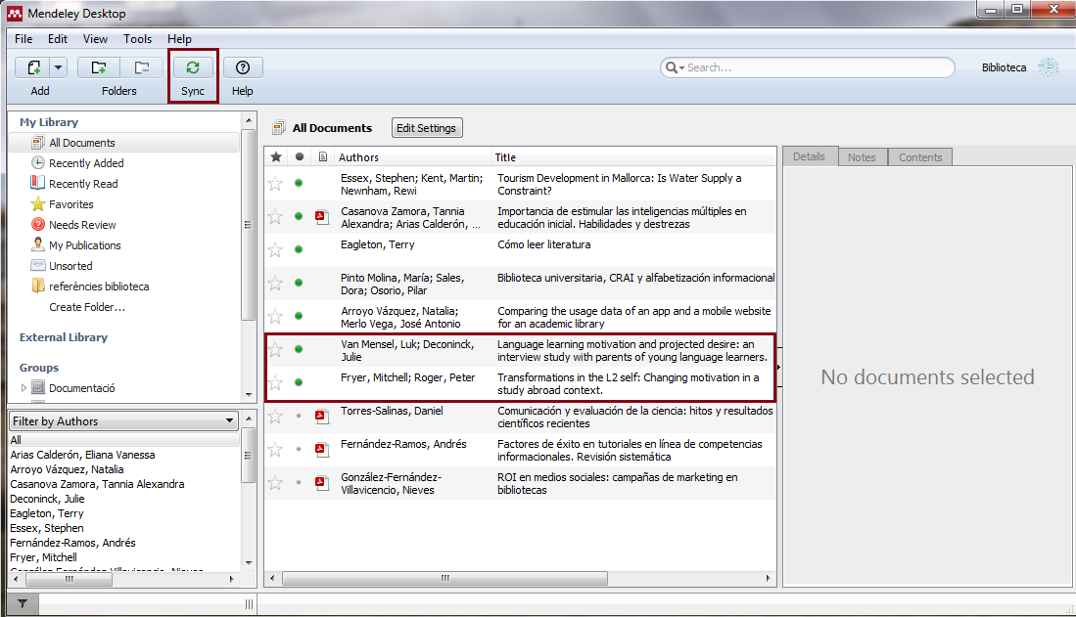Open Help from the toolbar question icon
The width and height of the screenshot is (1076, 617).
(242, 67)
